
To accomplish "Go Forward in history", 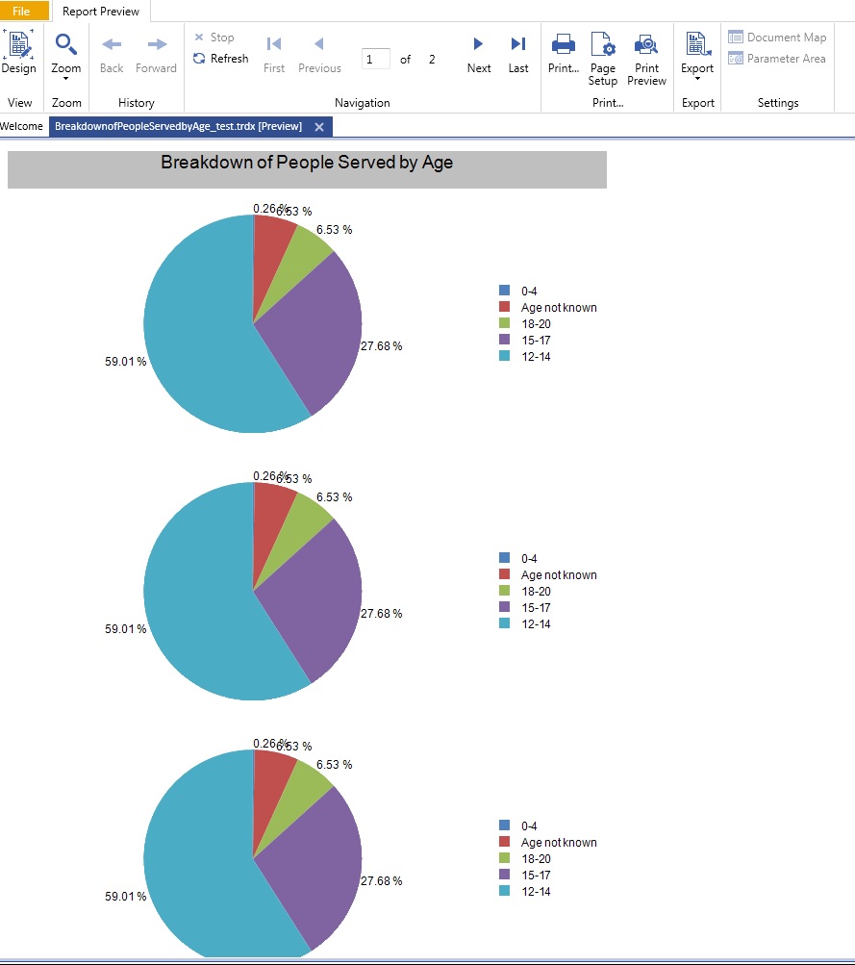I will coord(156,54).
